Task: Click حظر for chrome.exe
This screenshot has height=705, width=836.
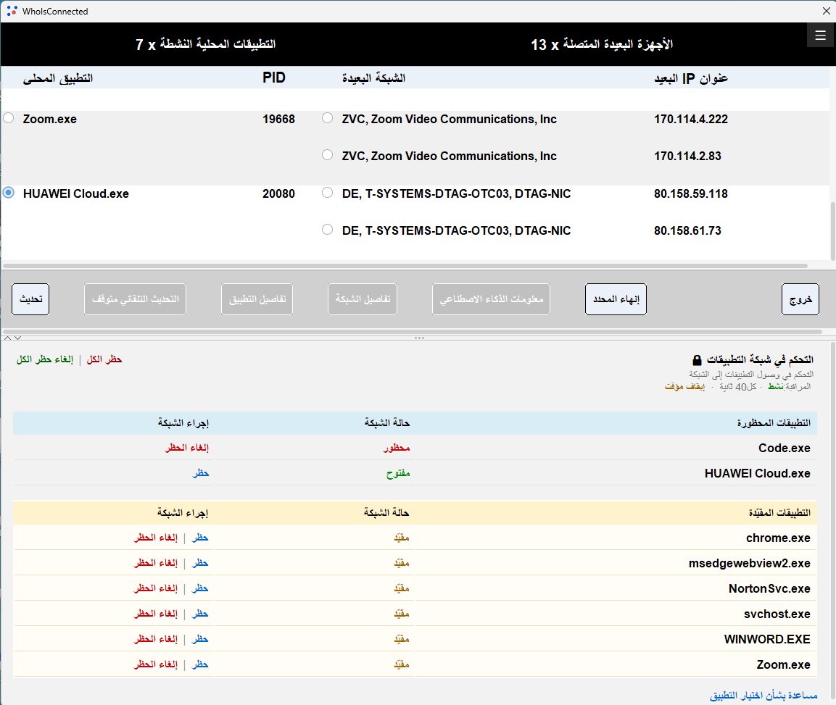Action: click(x=200, y=538)
